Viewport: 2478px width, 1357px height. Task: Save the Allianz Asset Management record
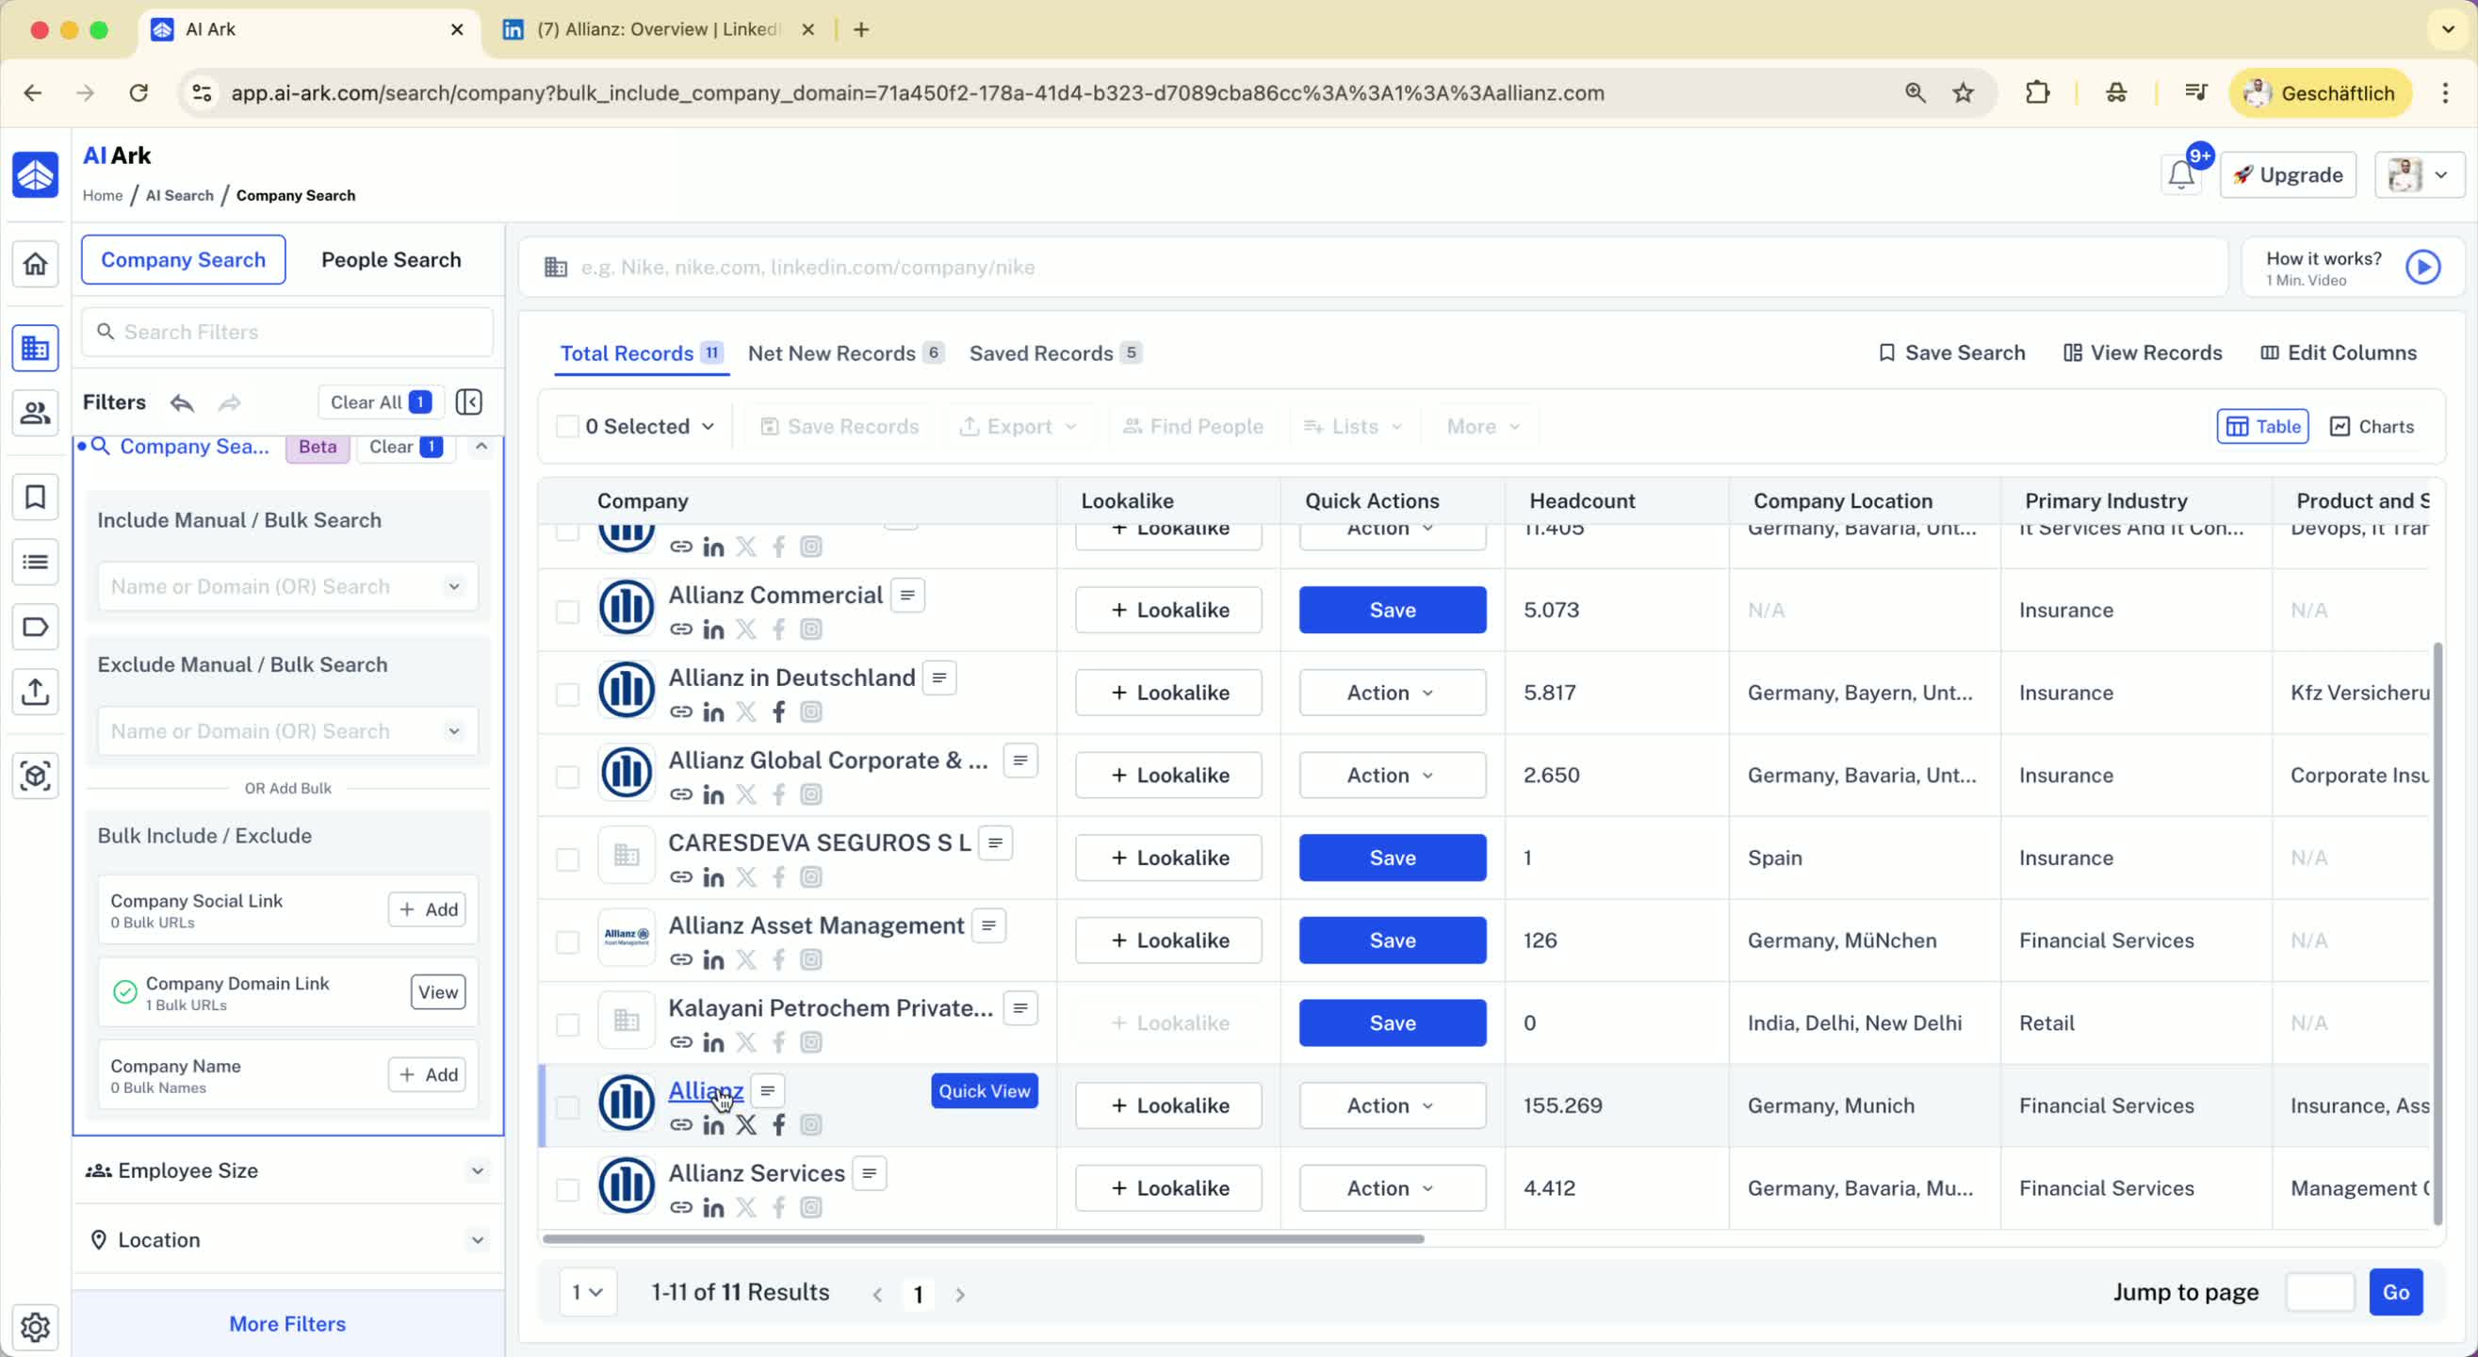pos(1391,940)
